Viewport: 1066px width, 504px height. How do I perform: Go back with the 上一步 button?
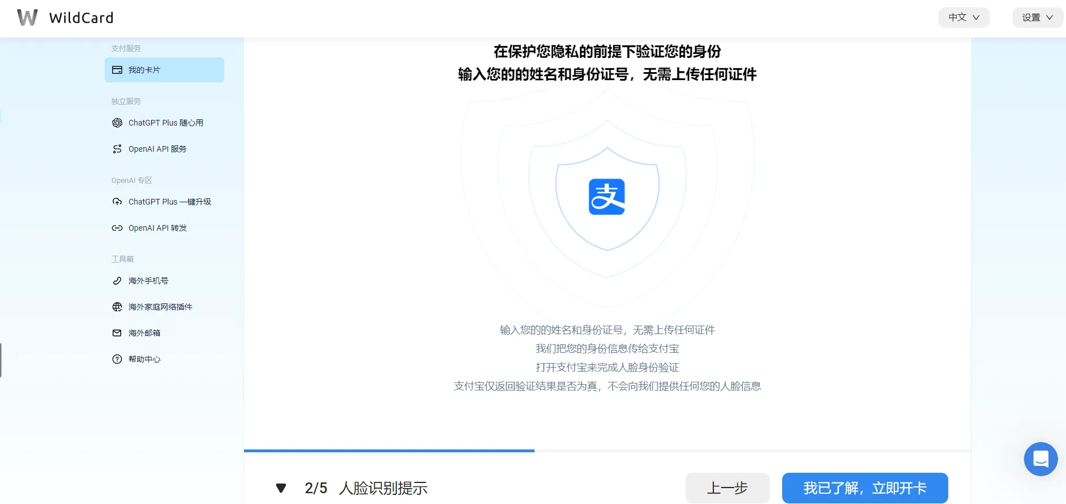click(727, 488)
